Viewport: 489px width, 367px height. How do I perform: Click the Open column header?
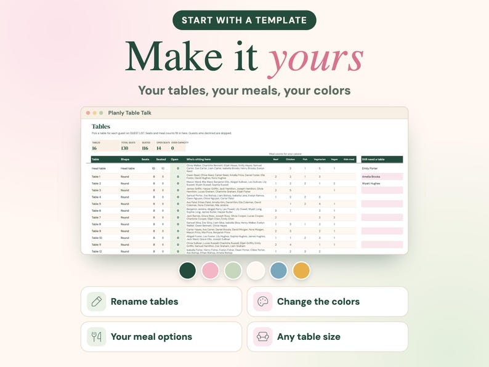[x=175, y=159]
